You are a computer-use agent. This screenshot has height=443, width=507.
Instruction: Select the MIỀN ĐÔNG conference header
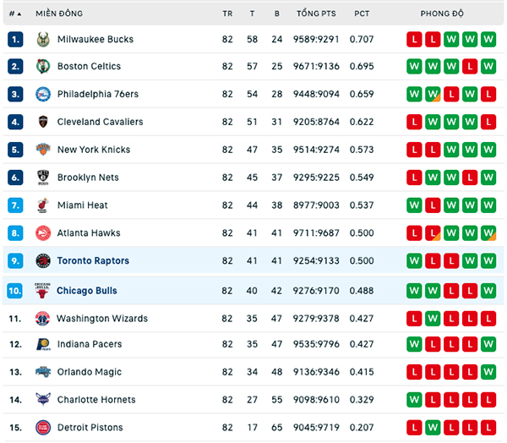(x=59, y=14)
